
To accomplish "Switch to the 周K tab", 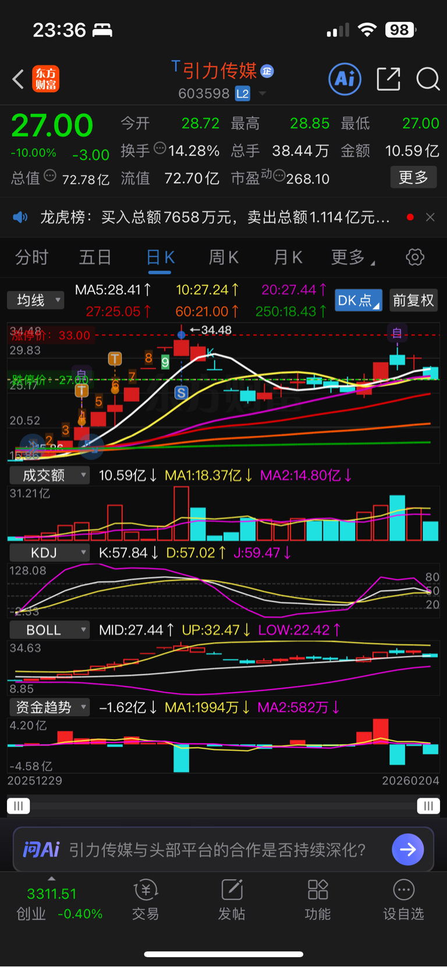I will (x=223, y=257).
